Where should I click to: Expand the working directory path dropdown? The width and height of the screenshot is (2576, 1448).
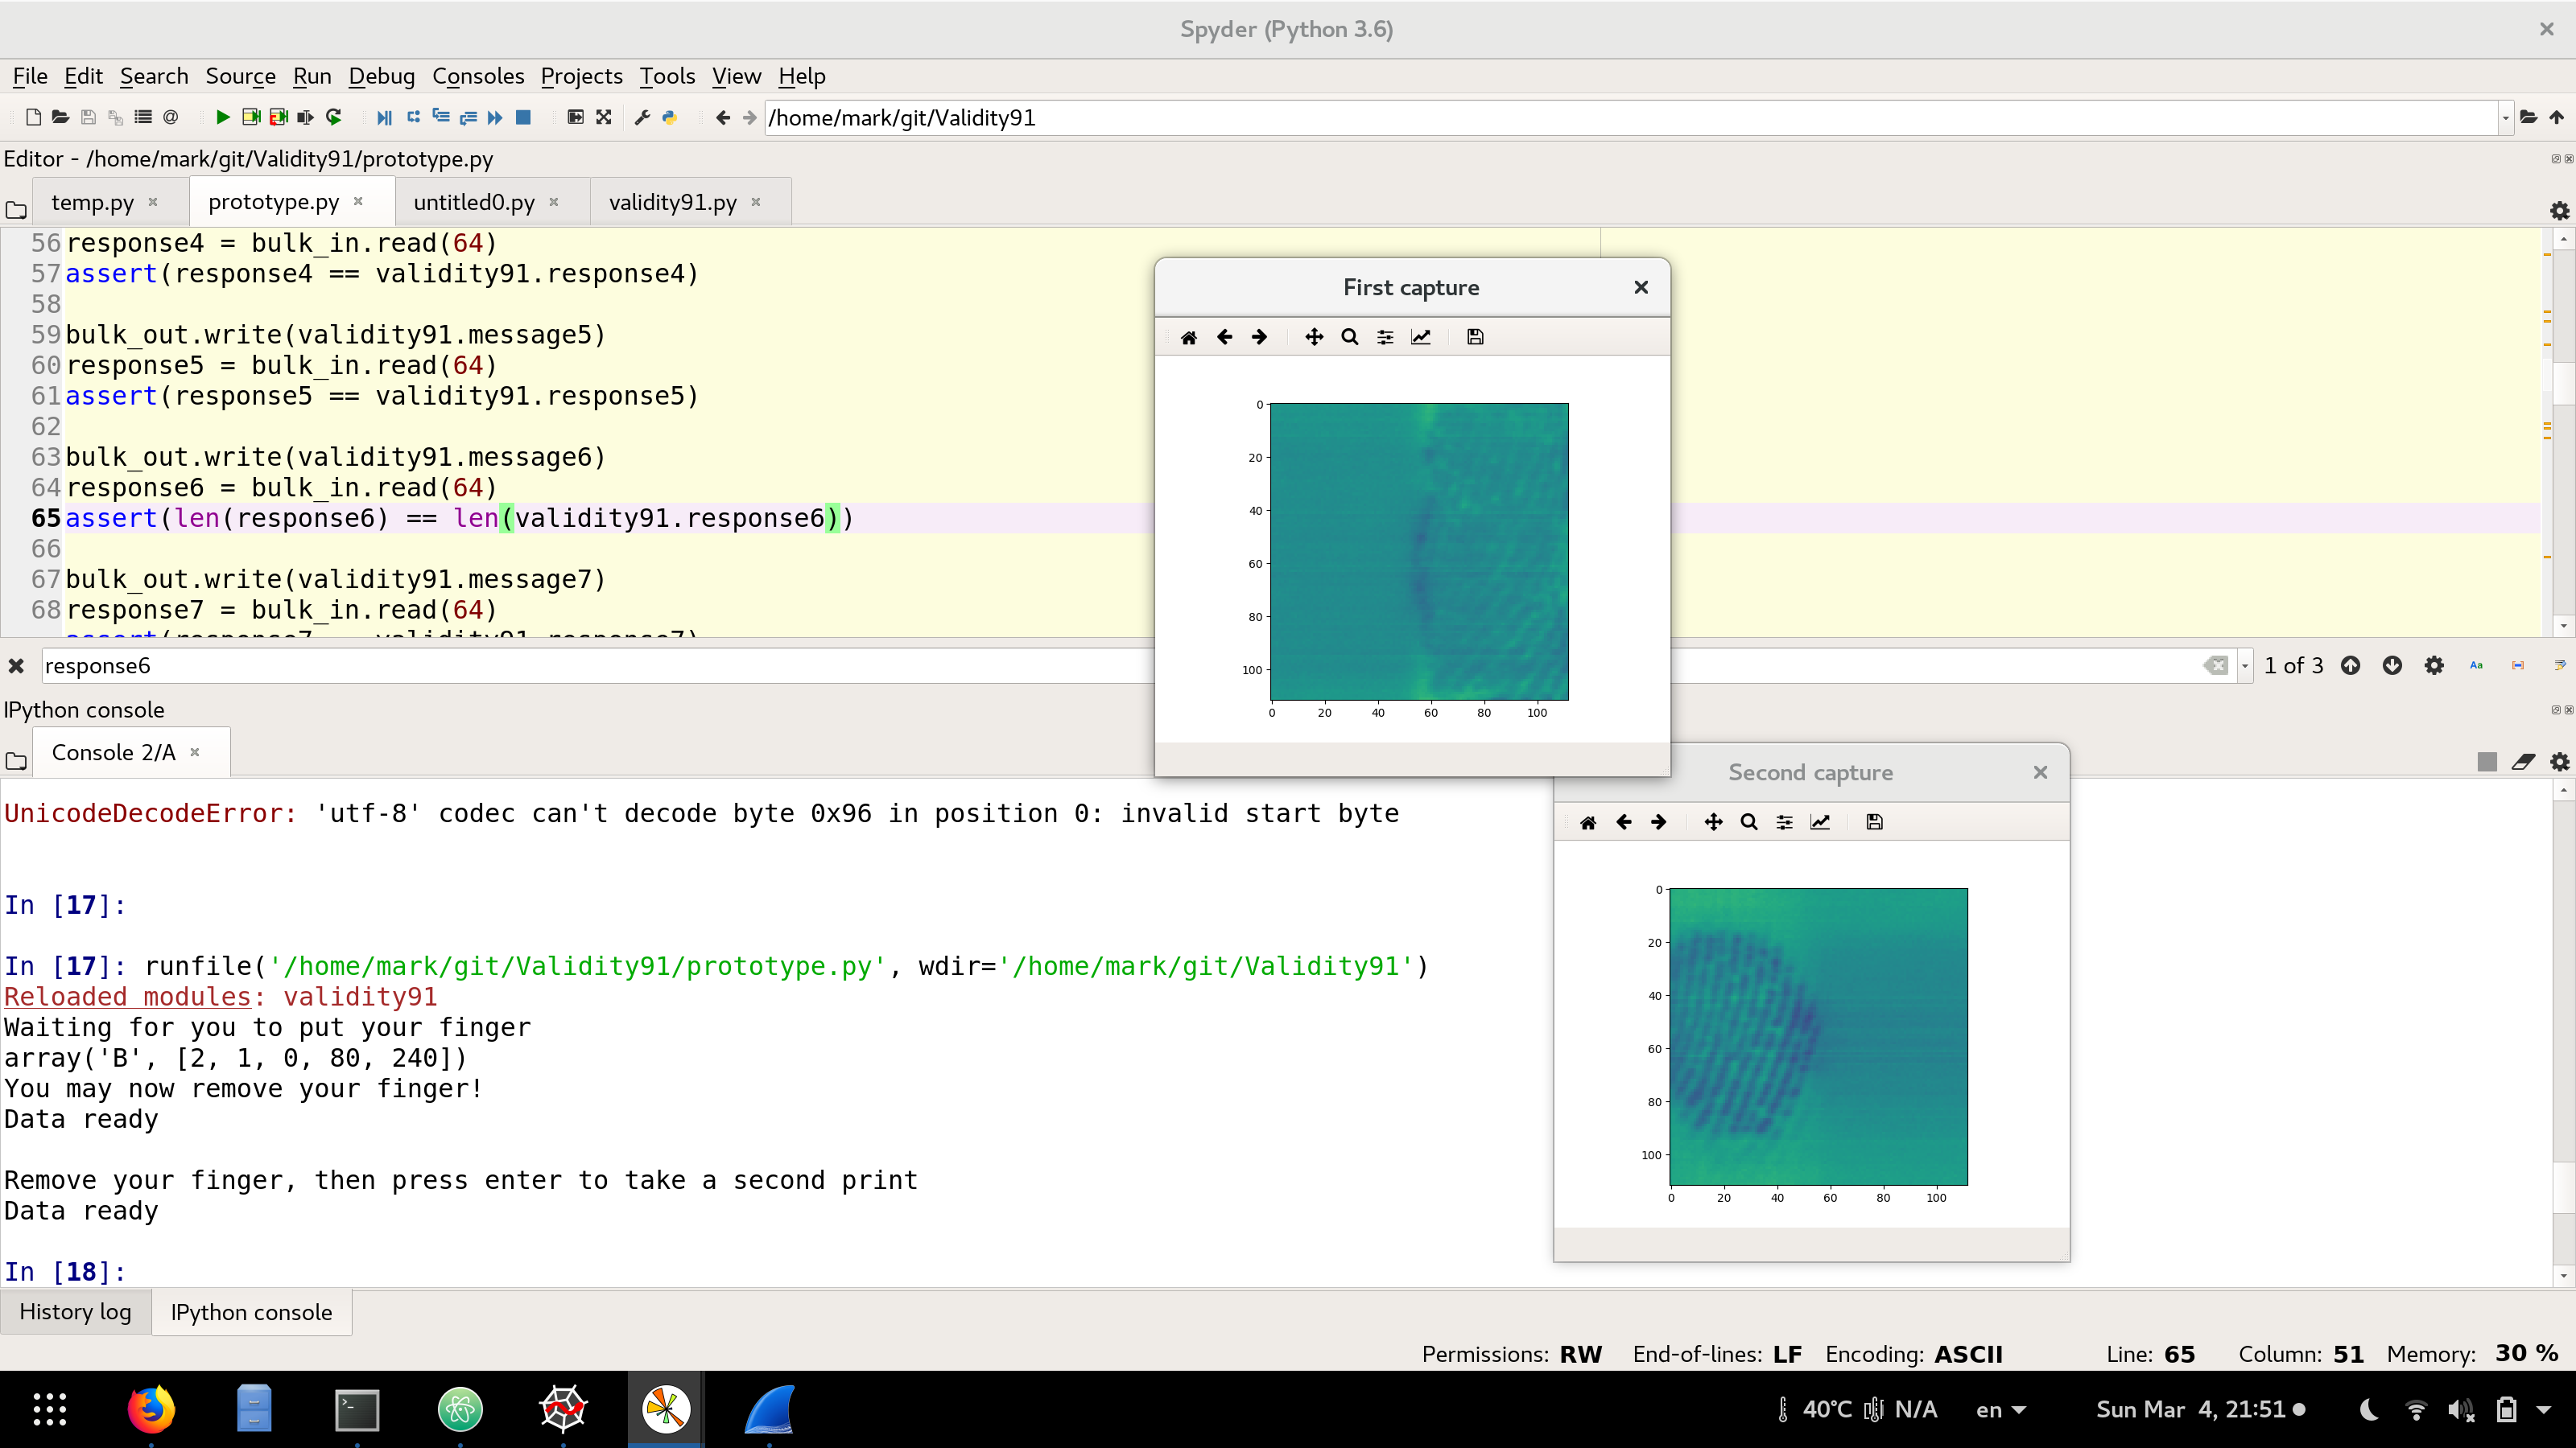[x=2505, y=118]
